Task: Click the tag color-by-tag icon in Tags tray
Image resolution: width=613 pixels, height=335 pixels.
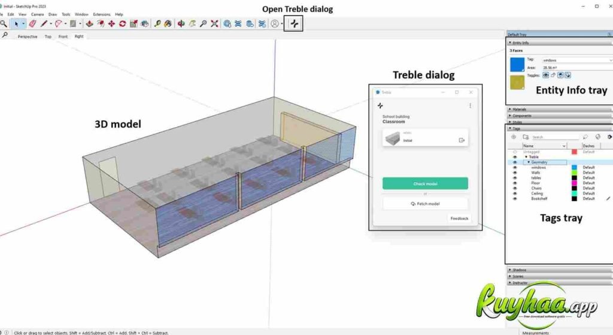Action: (598, 137)
